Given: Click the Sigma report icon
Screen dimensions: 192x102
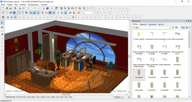Looking at the screenshot, I should (84, 8).
